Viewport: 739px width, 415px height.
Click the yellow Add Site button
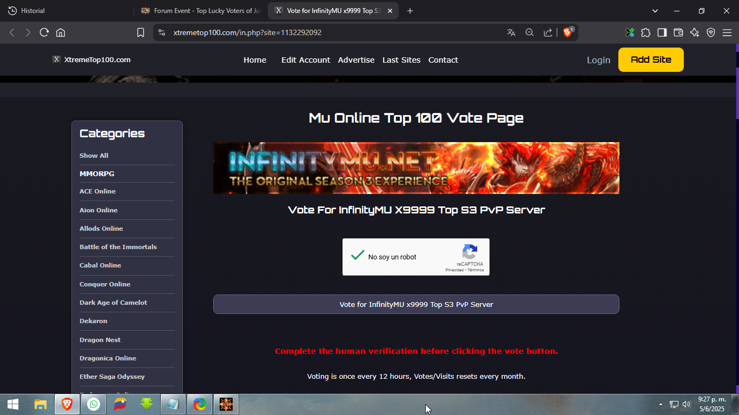tap(651, 59)
